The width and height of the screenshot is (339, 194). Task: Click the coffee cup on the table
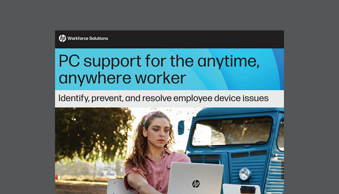tap(248, 190)
